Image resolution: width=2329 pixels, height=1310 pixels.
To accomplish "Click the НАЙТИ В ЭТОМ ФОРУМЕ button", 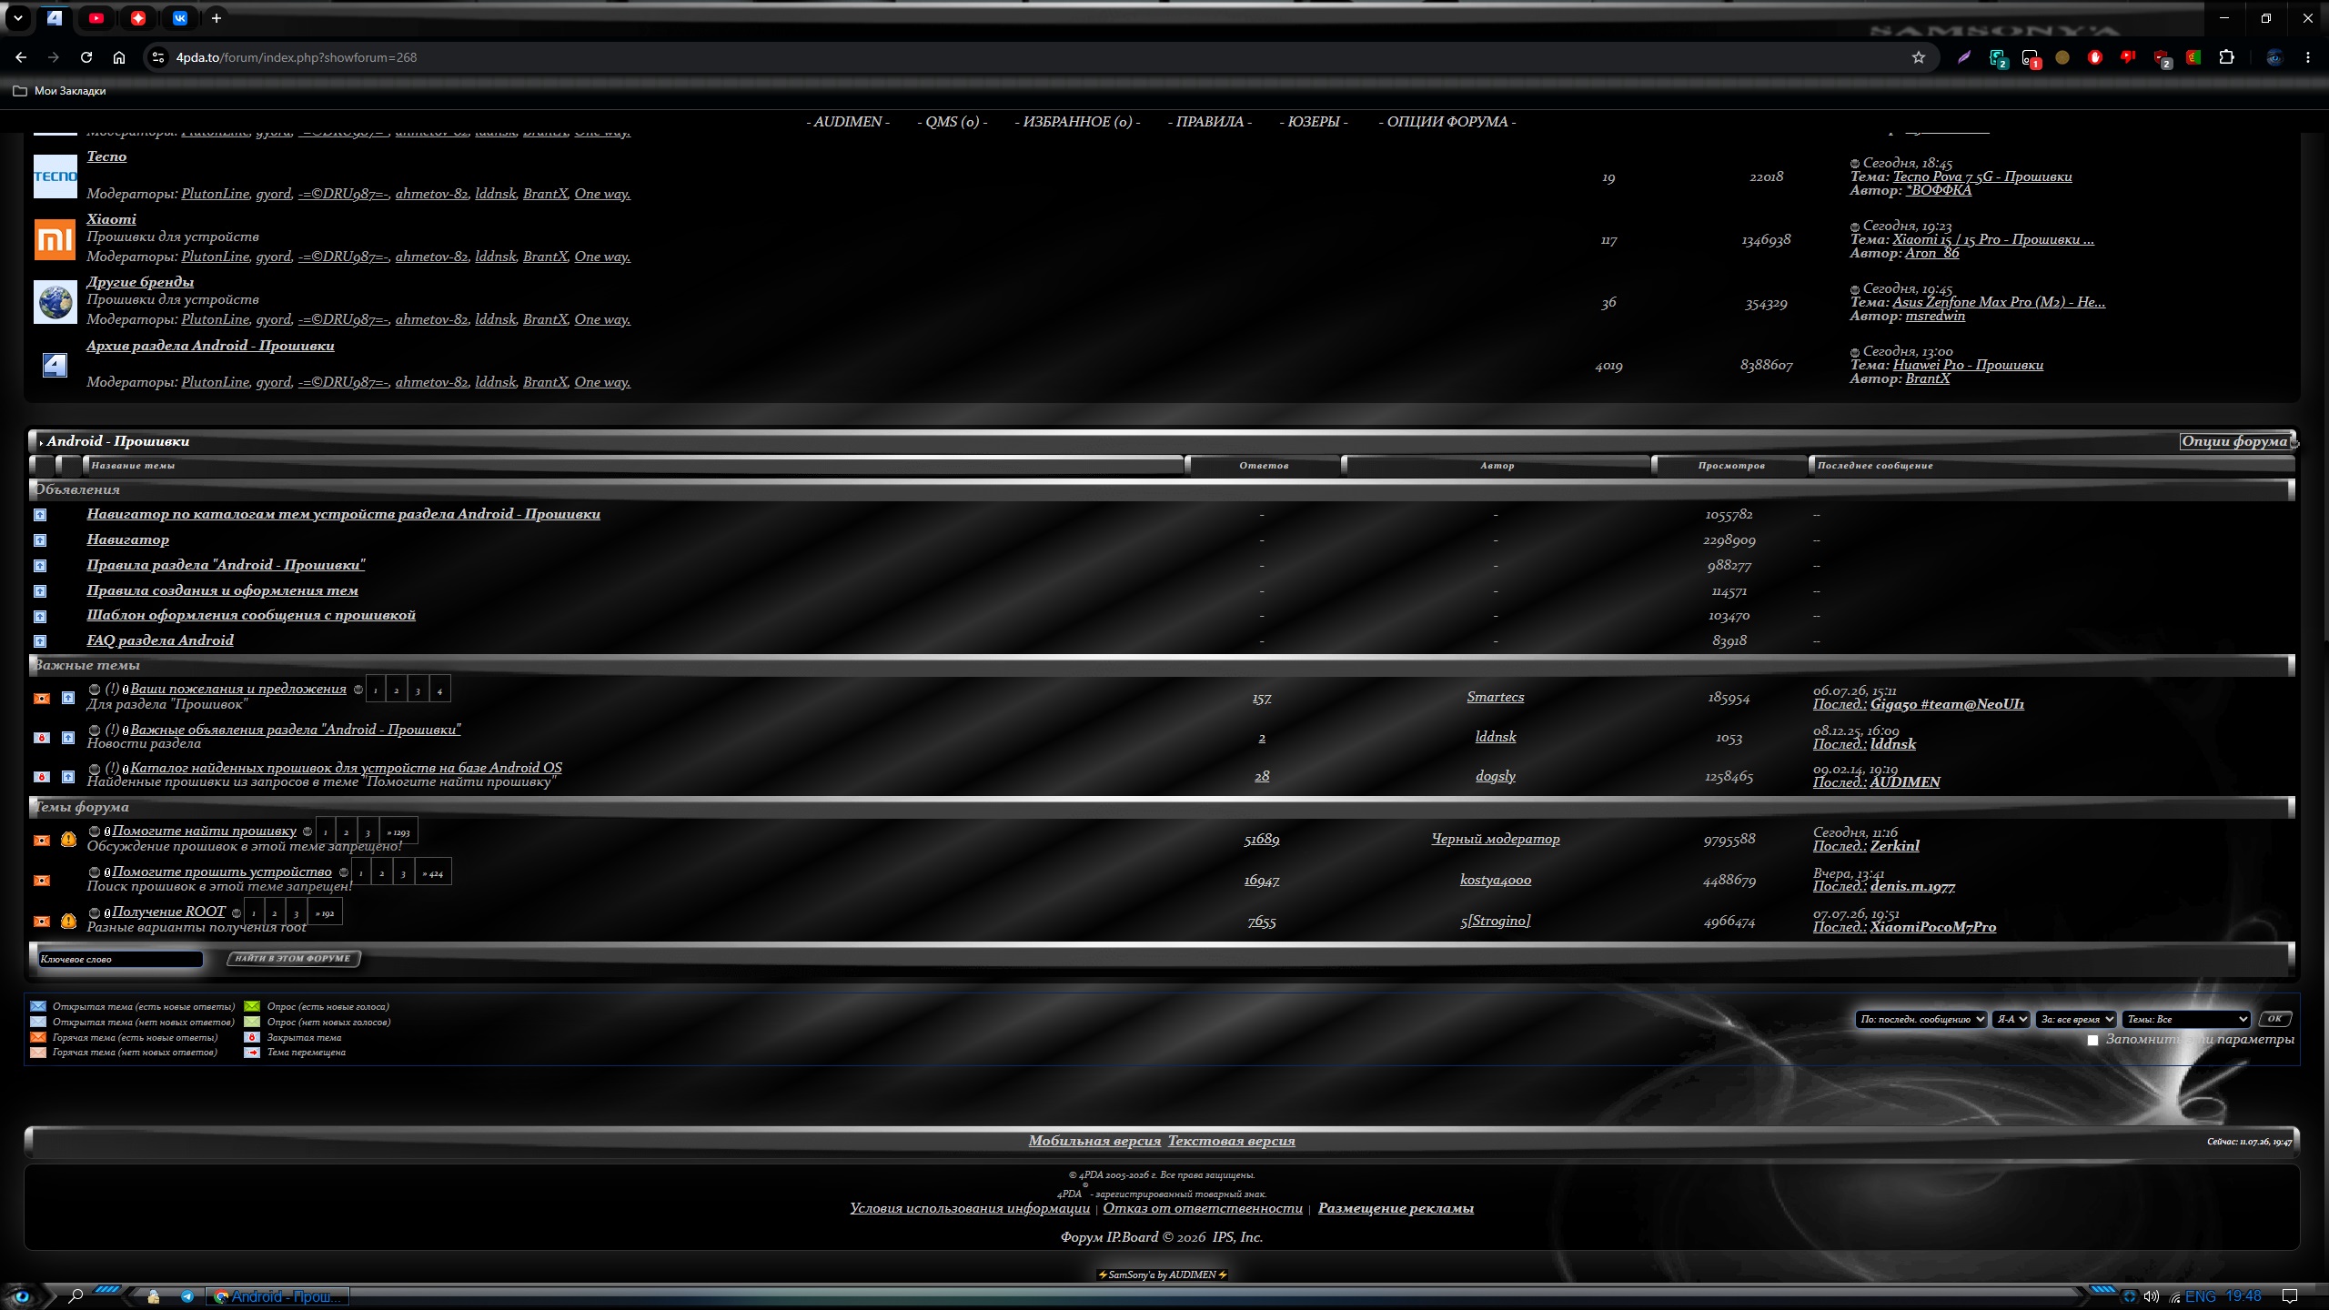I will pyautogui.click(x=293, y=958).
